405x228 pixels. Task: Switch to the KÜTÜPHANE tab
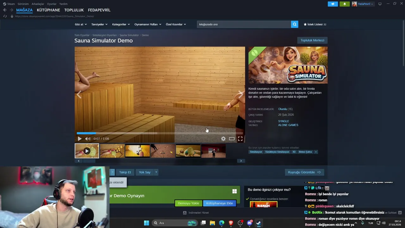[48, 10]
